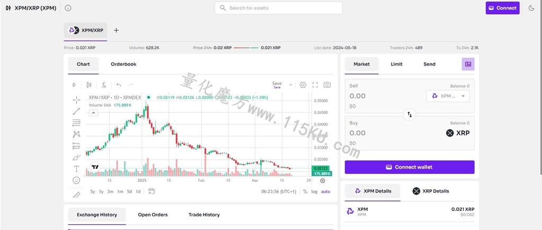Collapse the Volume SMA indicator legend
This screenshot has height=230, width=542.
point(93,113)
